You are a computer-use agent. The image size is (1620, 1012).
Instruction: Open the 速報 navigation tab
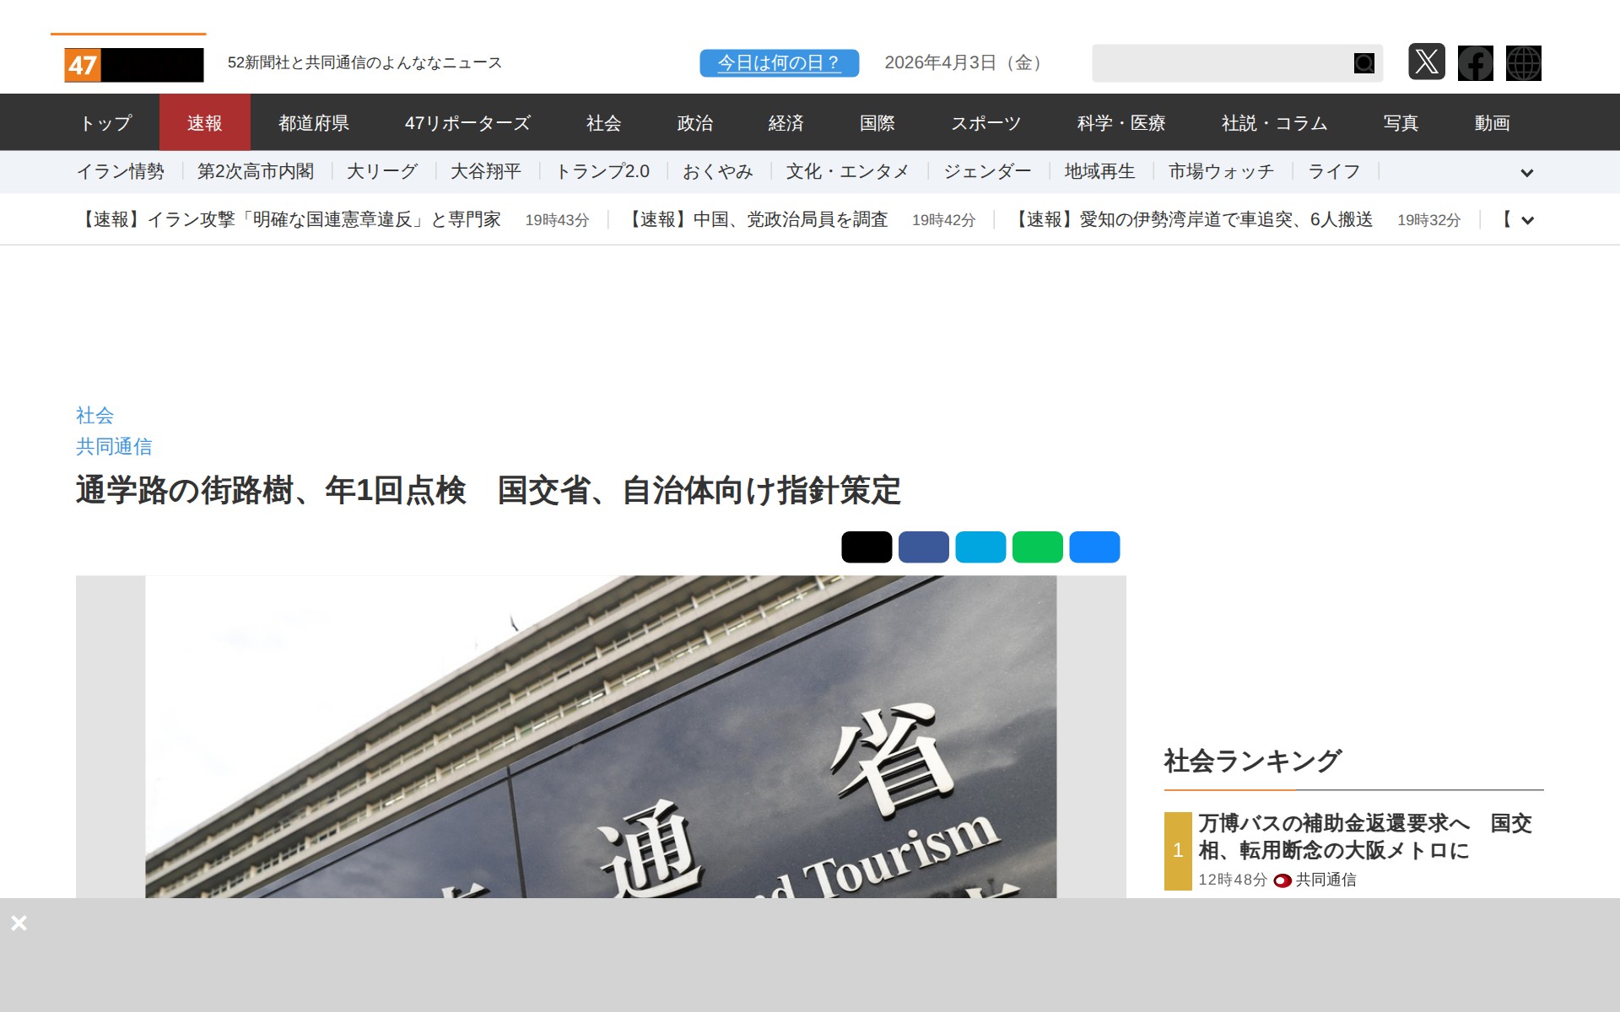tap(204, 123)
